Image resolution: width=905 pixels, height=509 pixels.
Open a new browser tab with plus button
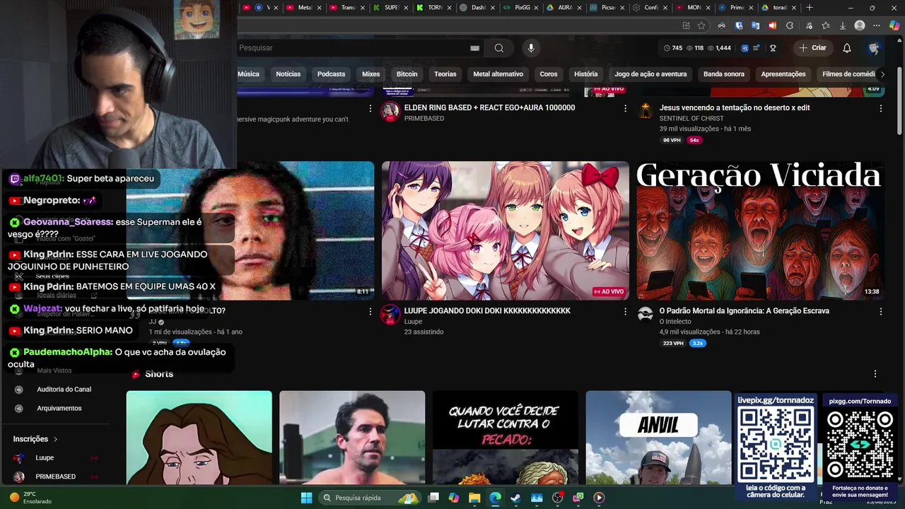click(810, 8)
